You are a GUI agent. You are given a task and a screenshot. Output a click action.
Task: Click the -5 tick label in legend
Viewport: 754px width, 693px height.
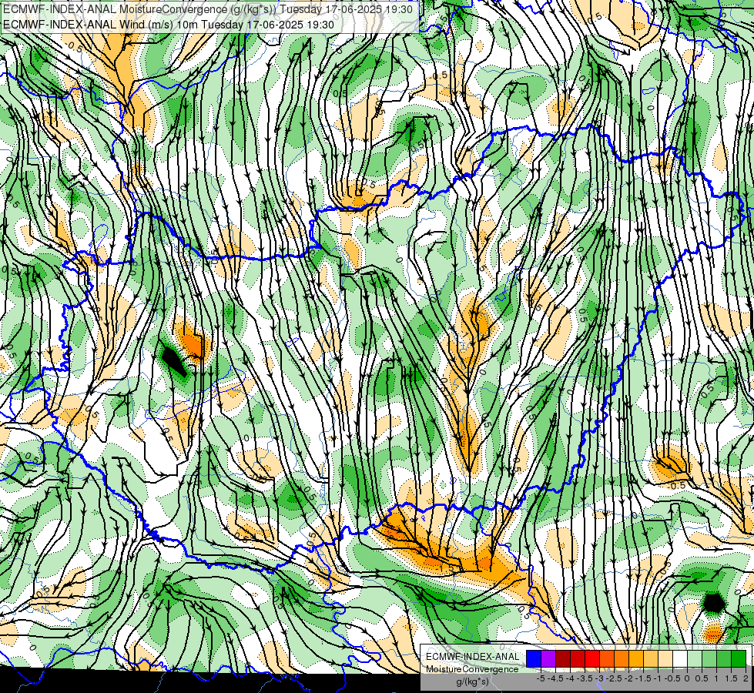tap(541, 678)
